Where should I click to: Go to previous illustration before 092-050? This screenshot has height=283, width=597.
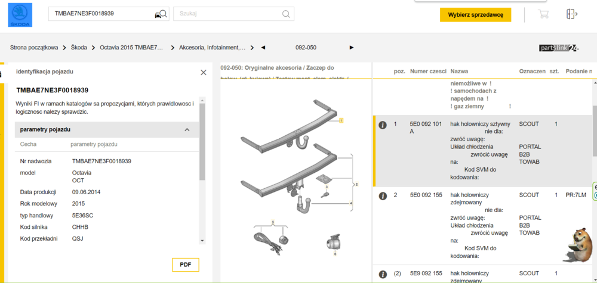click(x=263, y=48)
